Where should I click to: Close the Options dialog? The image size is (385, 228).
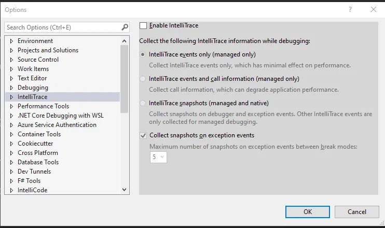pyautogui.click(x=374, y=9)
